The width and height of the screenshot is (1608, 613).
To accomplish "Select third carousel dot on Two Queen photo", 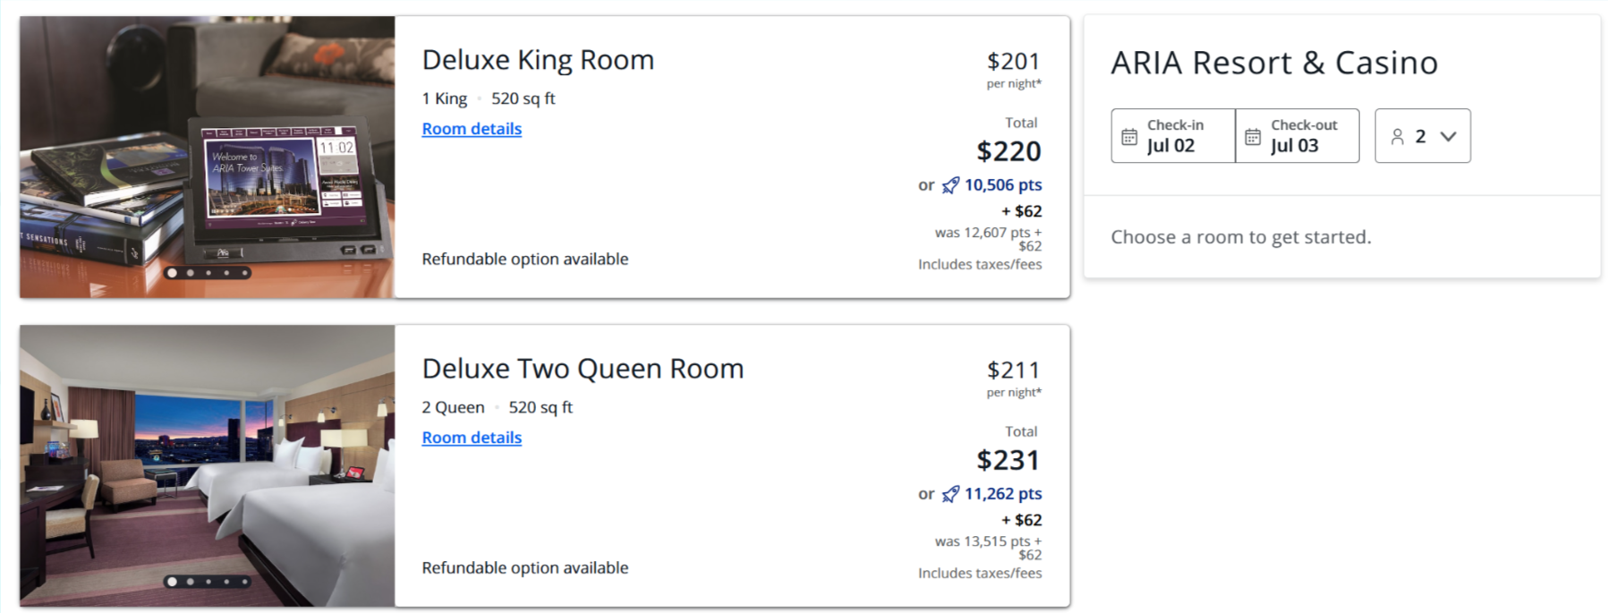I will tap(208, 582).
